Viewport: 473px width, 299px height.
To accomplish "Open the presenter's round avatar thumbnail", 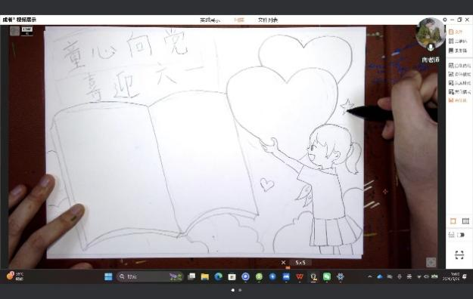I will coord(431,32).
